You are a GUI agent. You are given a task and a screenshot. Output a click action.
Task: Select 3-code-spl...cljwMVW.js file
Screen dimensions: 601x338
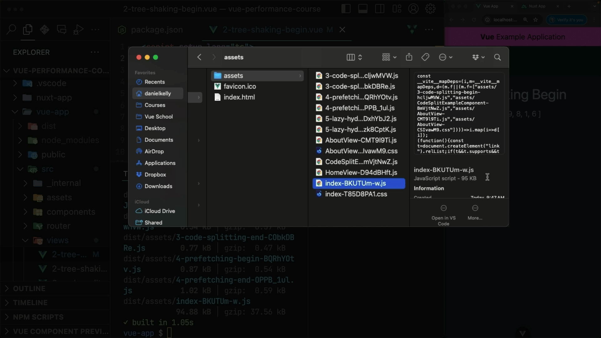359,75
